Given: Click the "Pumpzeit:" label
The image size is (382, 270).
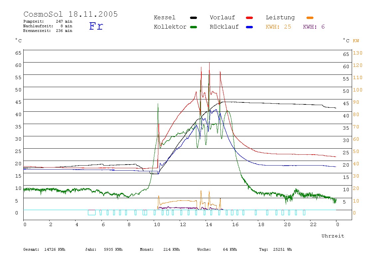Looking at the screenshot, I should coord(34,21).
